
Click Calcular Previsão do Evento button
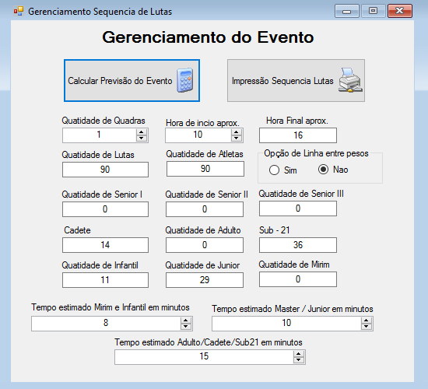point(132,81)
